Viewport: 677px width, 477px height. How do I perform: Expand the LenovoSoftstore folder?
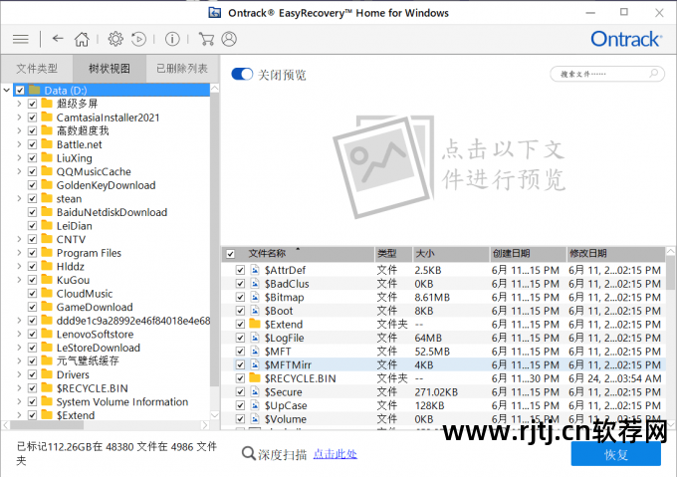point(19,334)
